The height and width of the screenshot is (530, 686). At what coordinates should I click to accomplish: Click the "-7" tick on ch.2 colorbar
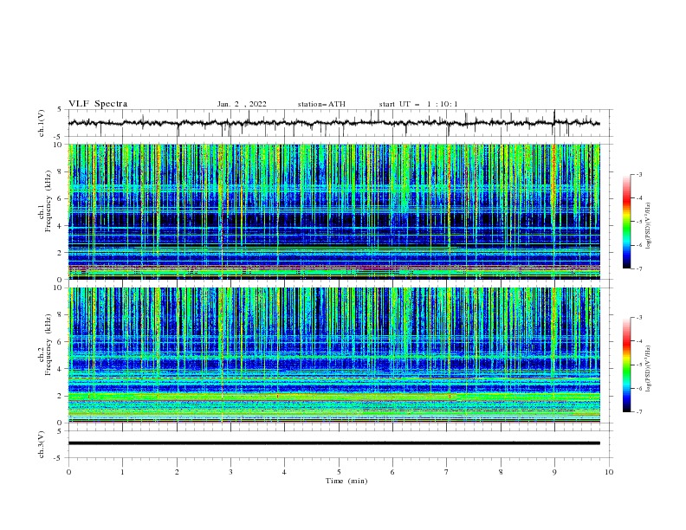click(638, 411)
